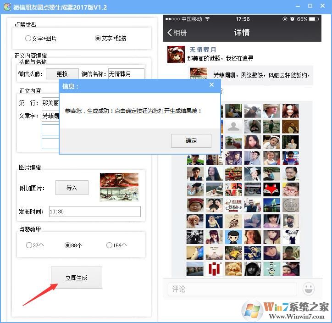Image resolution: width=332 pixels, height=323 pixels.
Task: Tap the white cat avatar
Action: 195,253
